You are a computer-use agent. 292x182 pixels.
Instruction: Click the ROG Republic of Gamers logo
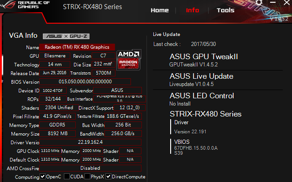click(25, 5)
